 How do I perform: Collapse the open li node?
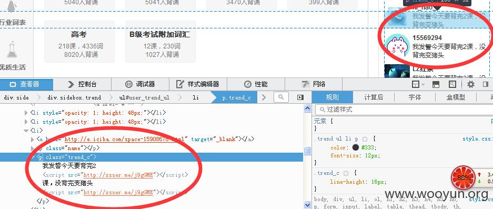26,131
